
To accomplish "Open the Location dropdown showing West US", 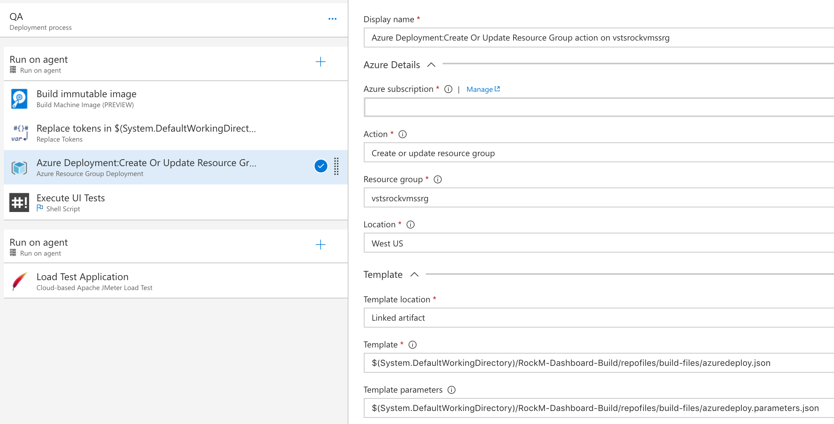I will coord(597,243).
